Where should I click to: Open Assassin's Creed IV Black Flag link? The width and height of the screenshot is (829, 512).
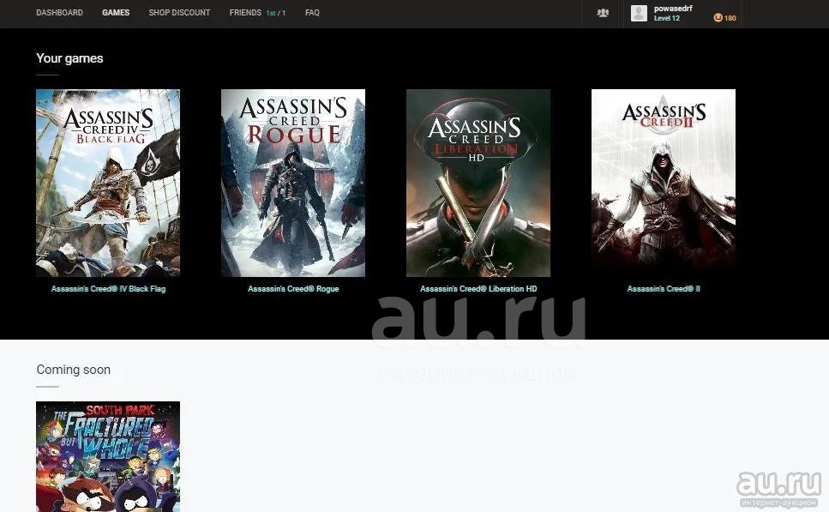coord(108,289)
